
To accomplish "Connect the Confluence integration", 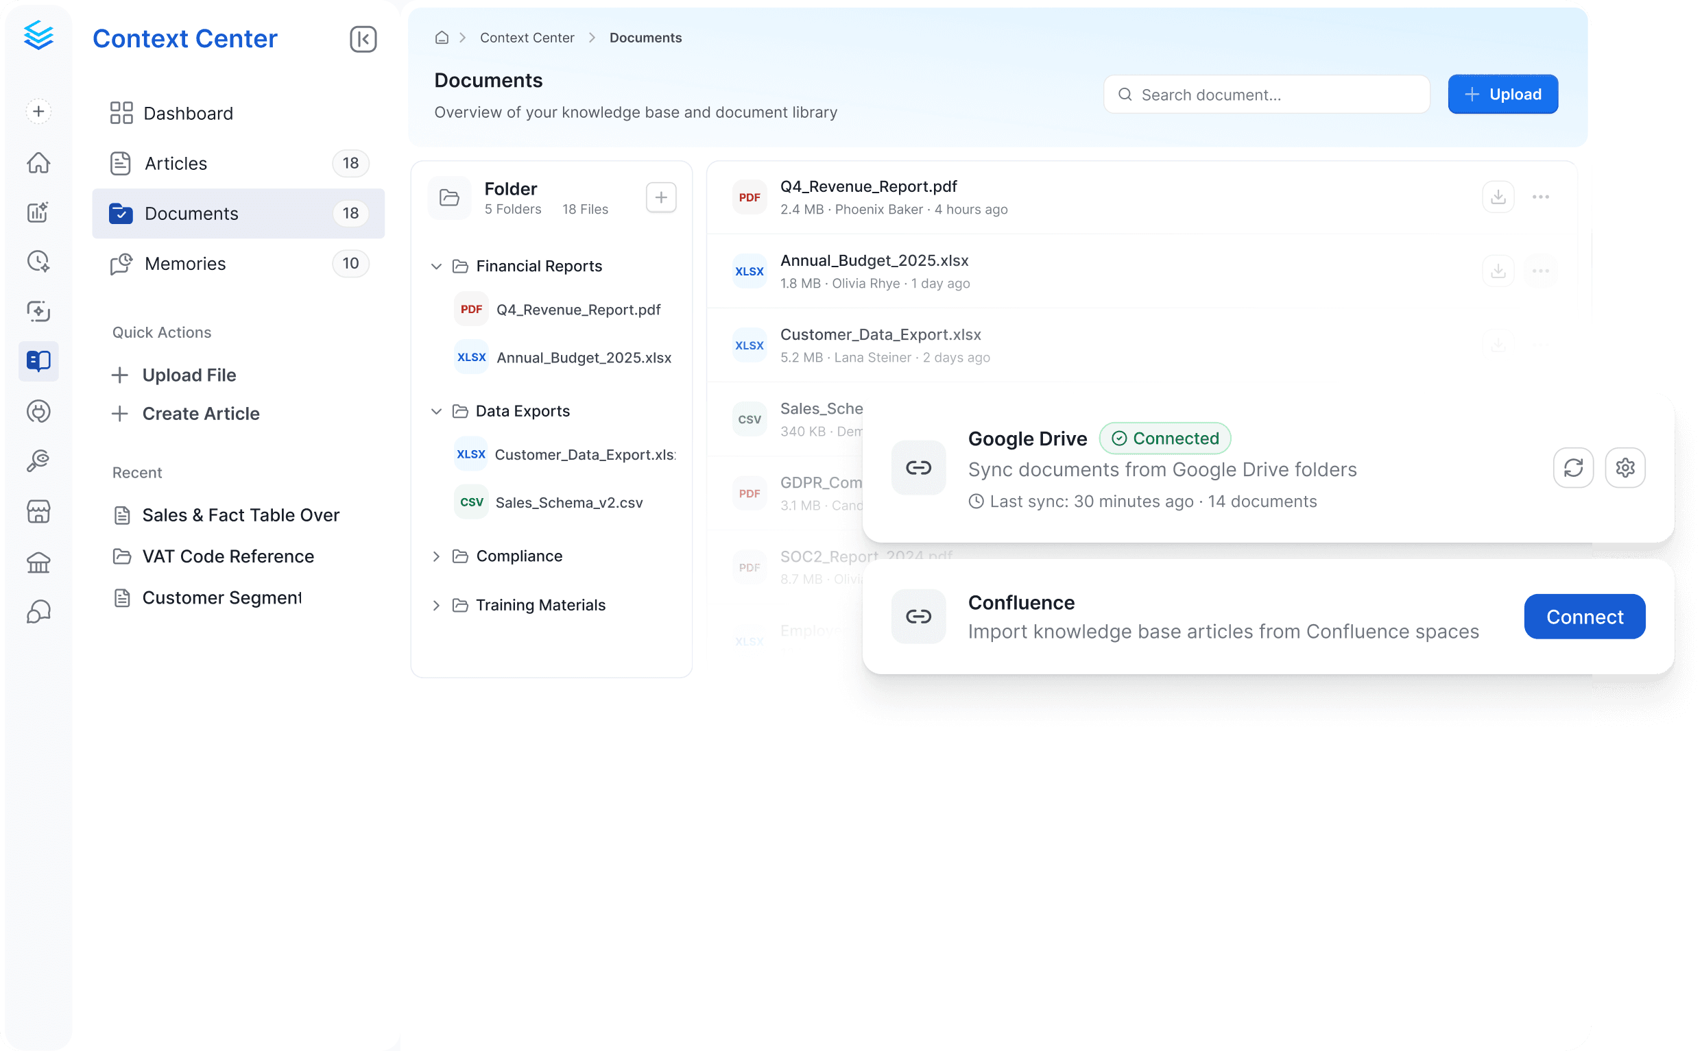I will pyautogui.click(x=1584, y=617).
